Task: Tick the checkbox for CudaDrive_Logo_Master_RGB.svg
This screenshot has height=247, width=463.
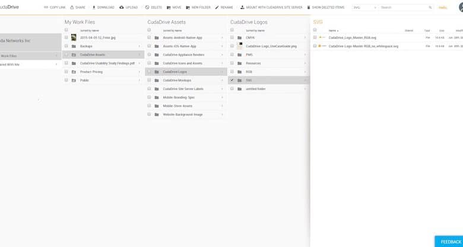Action: 315,37
